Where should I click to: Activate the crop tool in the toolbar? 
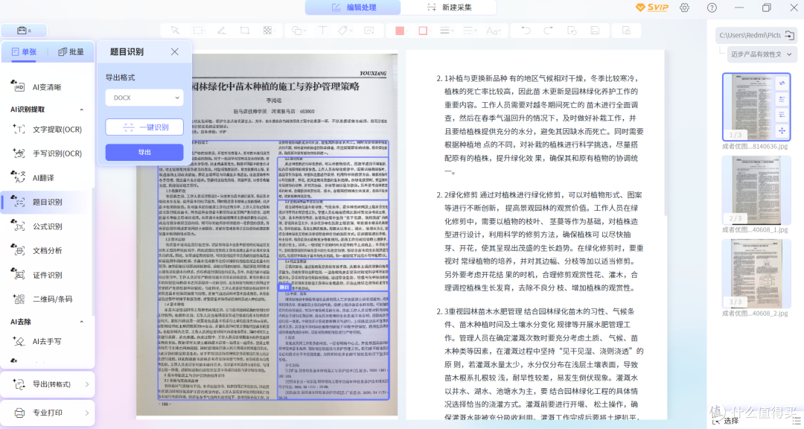(245, 31)
